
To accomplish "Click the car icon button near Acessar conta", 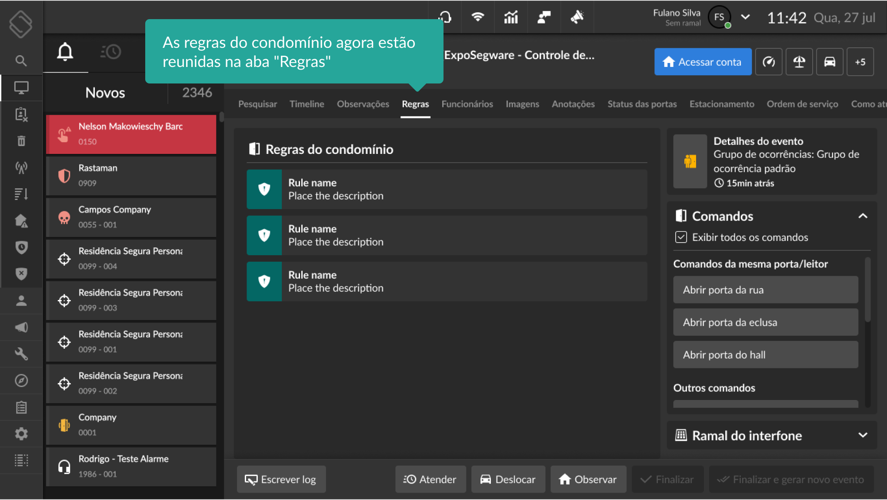I will point(830,62).
